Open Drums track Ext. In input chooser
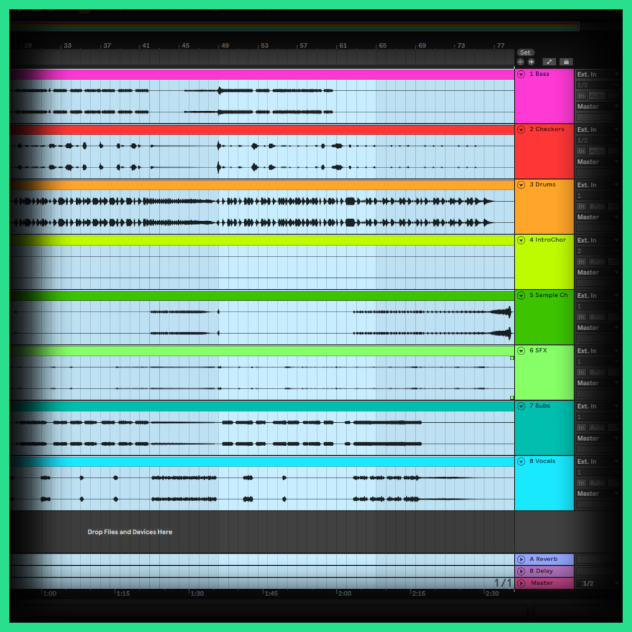632x632 pixels. (597, 185)
